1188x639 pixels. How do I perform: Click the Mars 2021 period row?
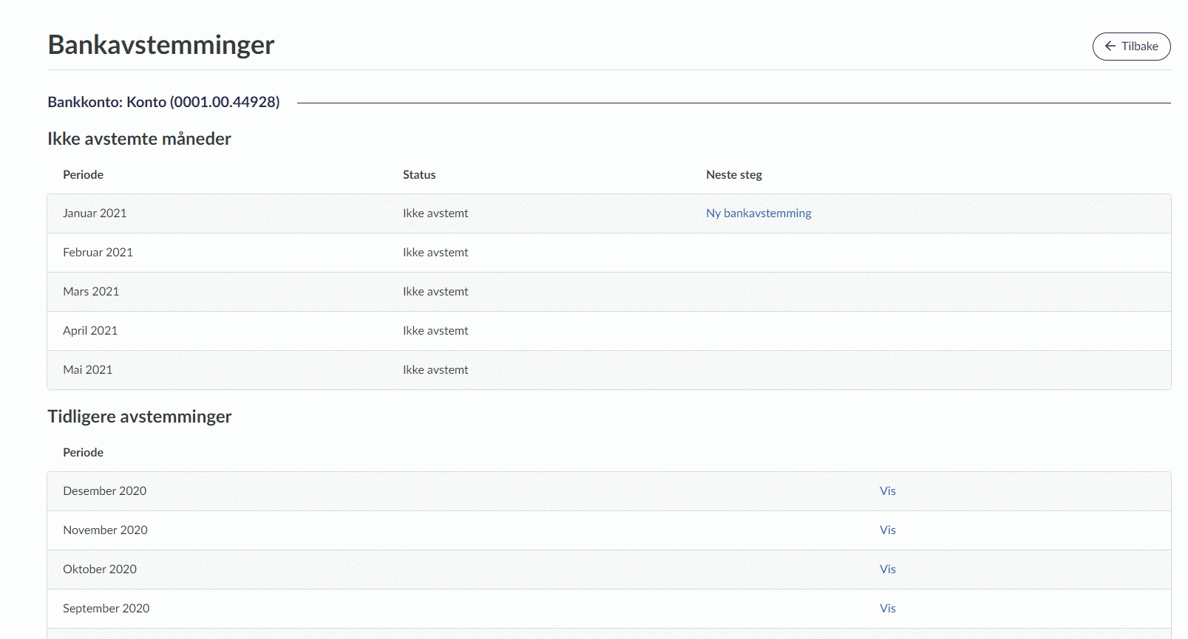tap(91, 291)
